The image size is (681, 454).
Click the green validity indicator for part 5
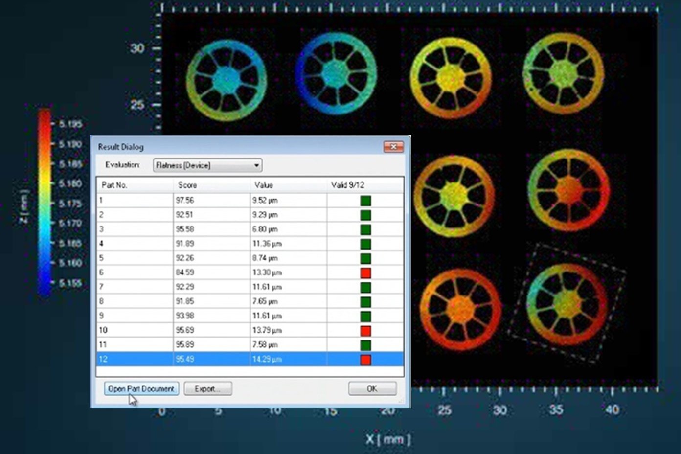pyautogui.click(x=366, y=258)
